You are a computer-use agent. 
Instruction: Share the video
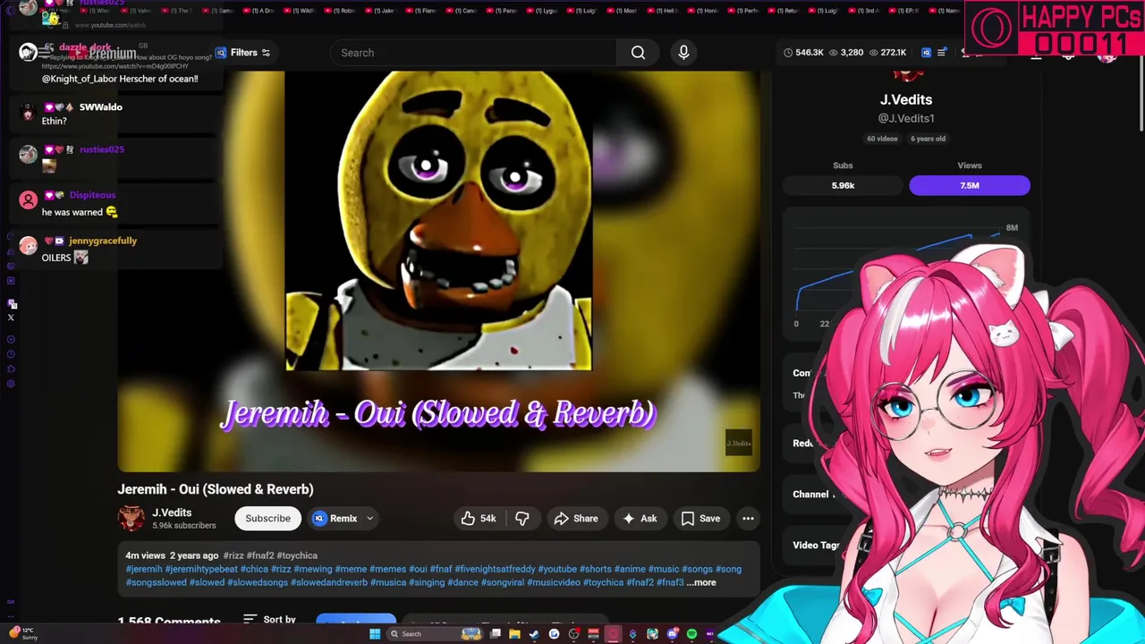tap(576, 519)
